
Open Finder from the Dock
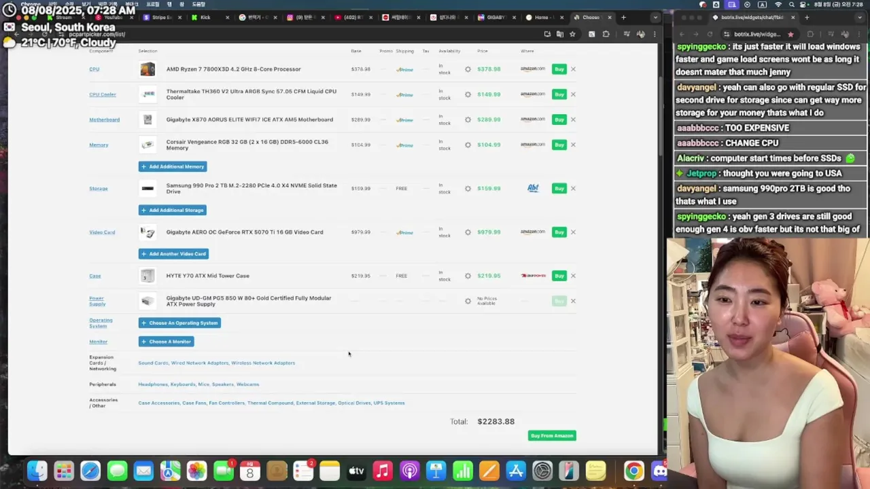pyautogui.click(x=37, y=471)
